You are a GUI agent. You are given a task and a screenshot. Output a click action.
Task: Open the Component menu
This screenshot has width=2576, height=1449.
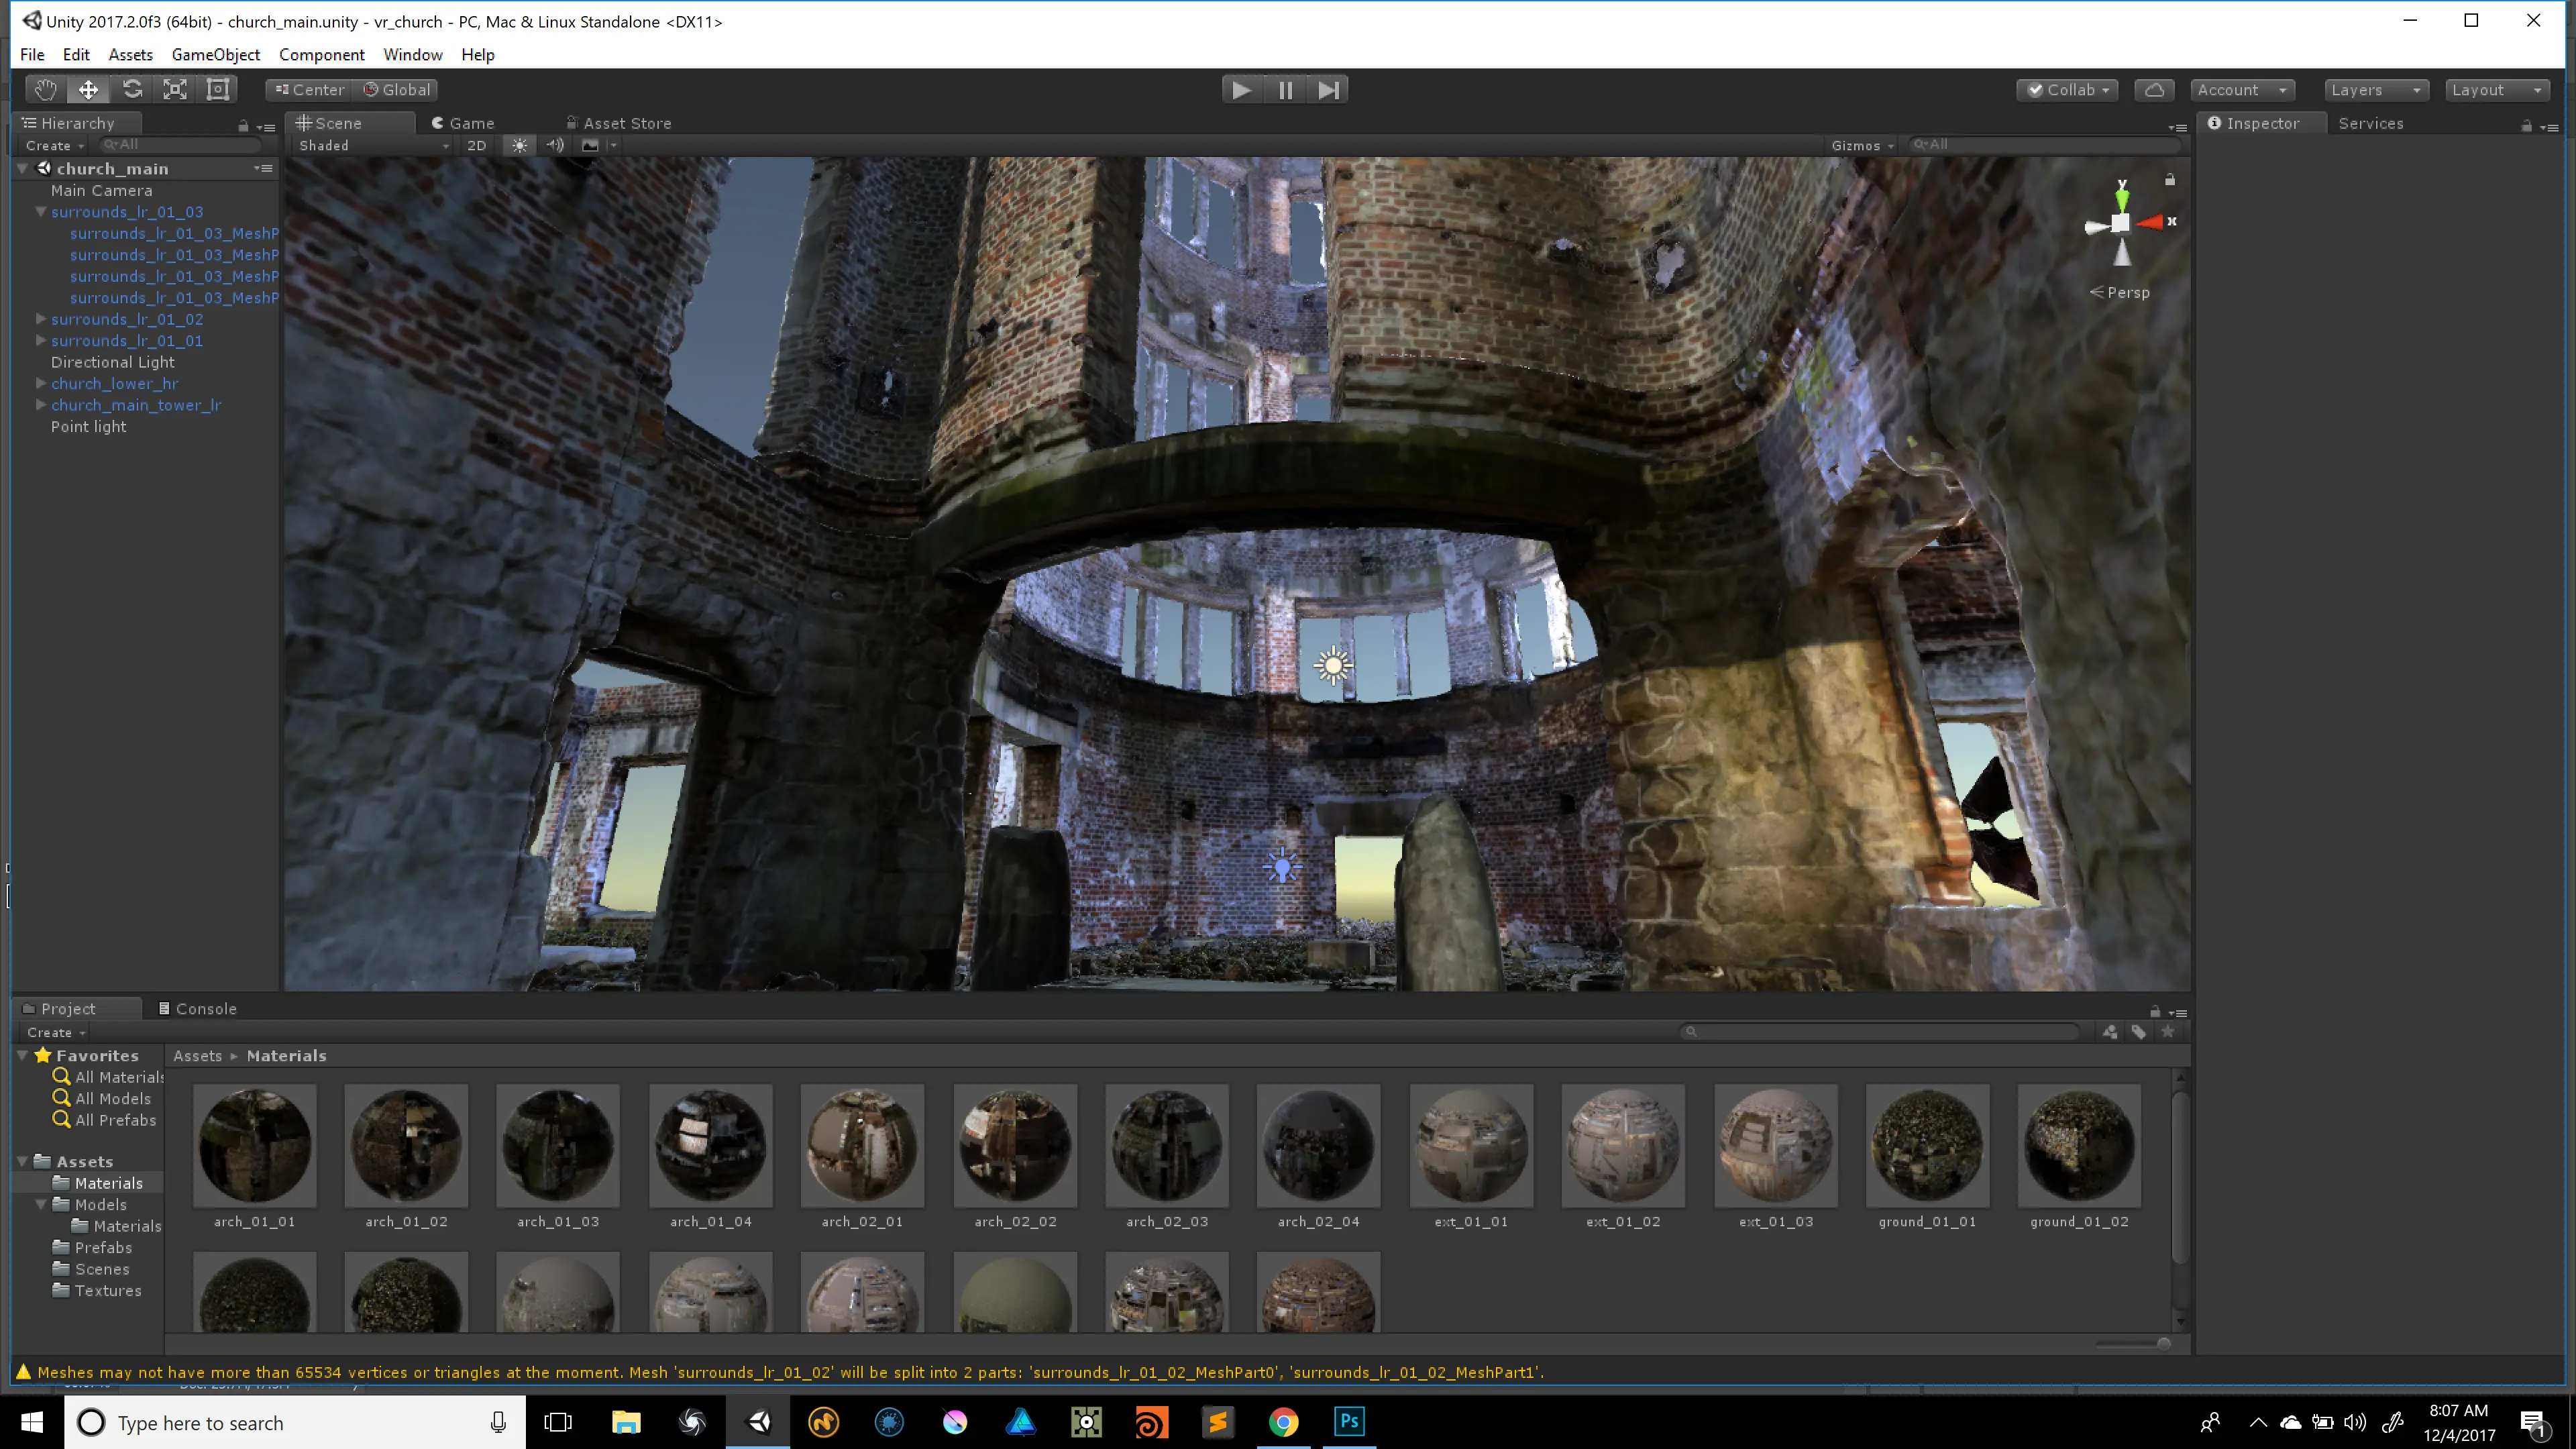coord(321,55)
